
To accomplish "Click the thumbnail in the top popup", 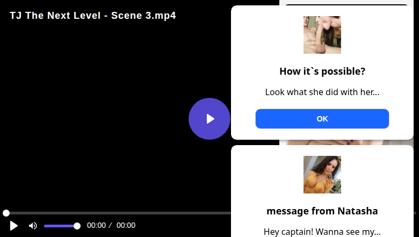I will point(322,35).
